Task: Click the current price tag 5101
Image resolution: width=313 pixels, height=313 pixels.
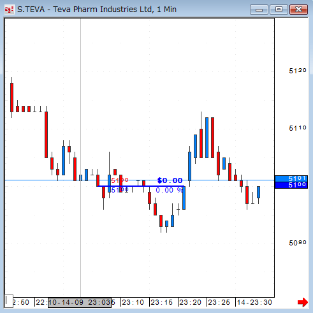Action: pos(291,178)
